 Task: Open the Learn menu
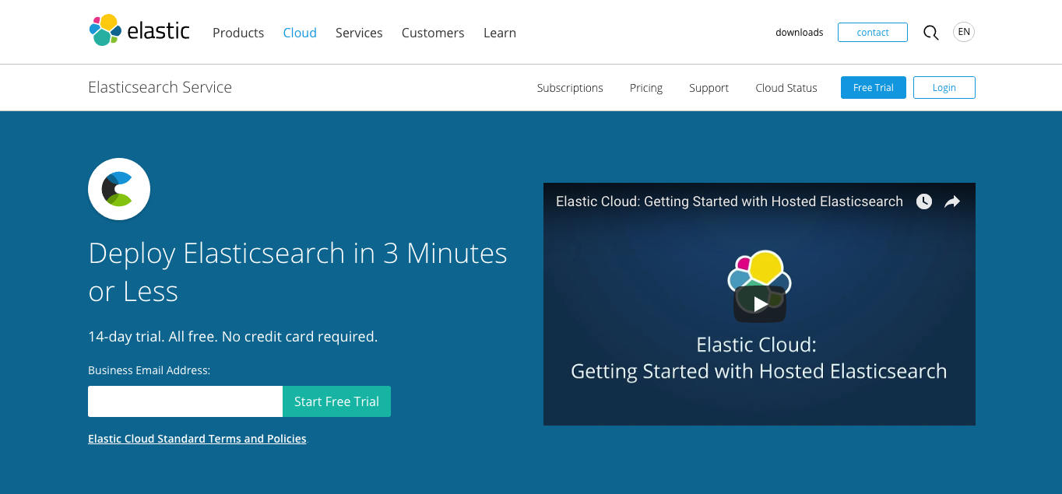tap(500, 33)
